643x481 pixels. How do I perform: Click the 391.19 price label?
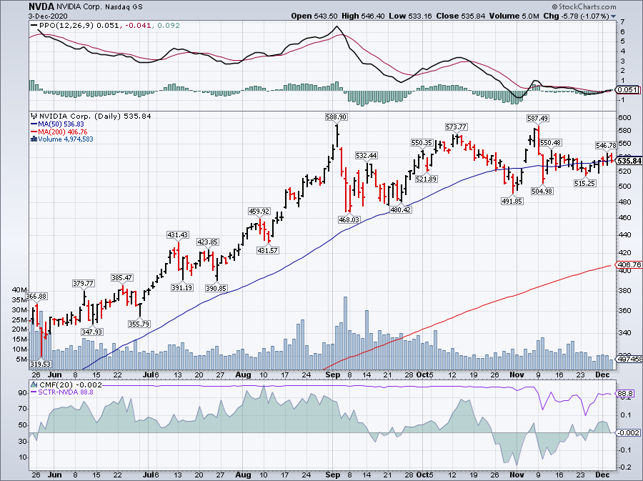coord(182,287)
